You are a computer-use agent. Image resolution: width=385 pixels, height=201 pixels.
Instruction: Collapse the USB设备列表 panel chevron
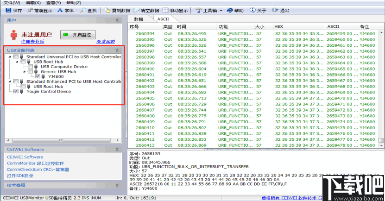[117, 50]
